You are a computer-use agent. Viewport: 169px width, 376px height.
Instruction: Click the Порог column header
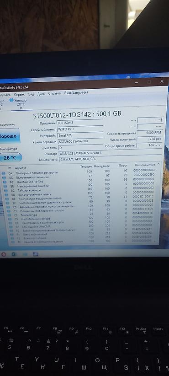123,166
